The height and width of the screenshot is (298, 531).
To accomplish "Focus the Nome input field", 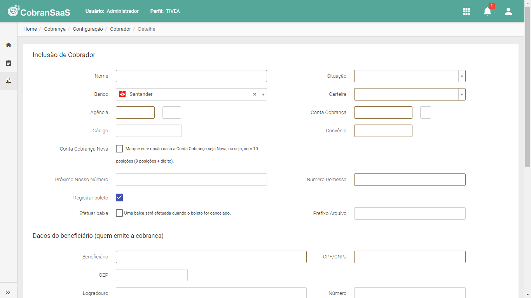I will pyautogui.click(x=191, y=76).
